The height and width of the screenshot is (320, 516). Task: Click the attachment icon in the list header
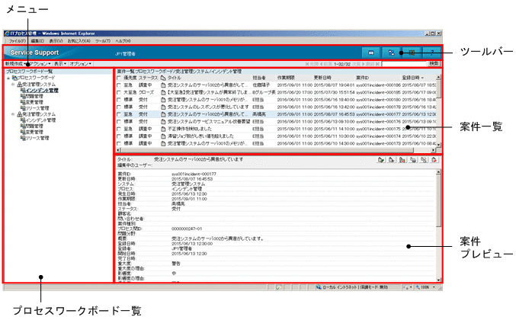163,78
